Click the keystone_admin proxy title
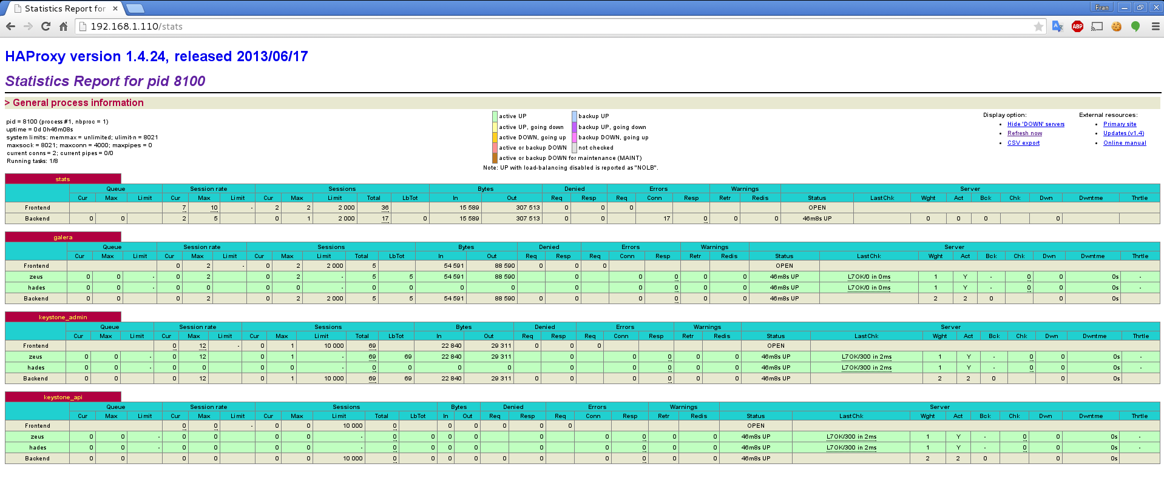 (63, 317)
